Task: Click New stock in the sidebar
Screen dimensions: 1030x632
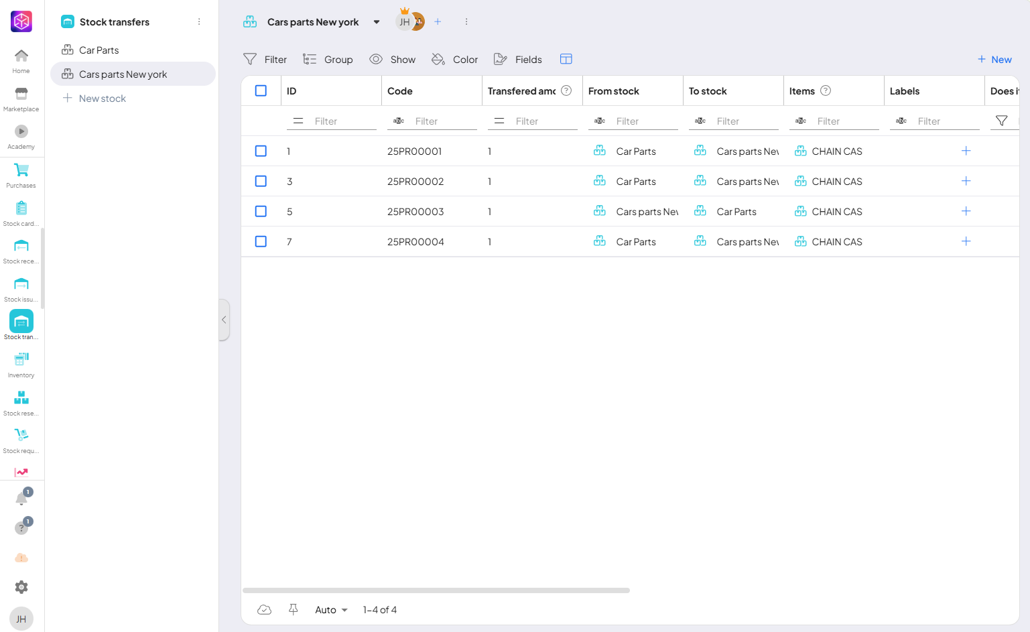Action: click(x=102, y=99)
